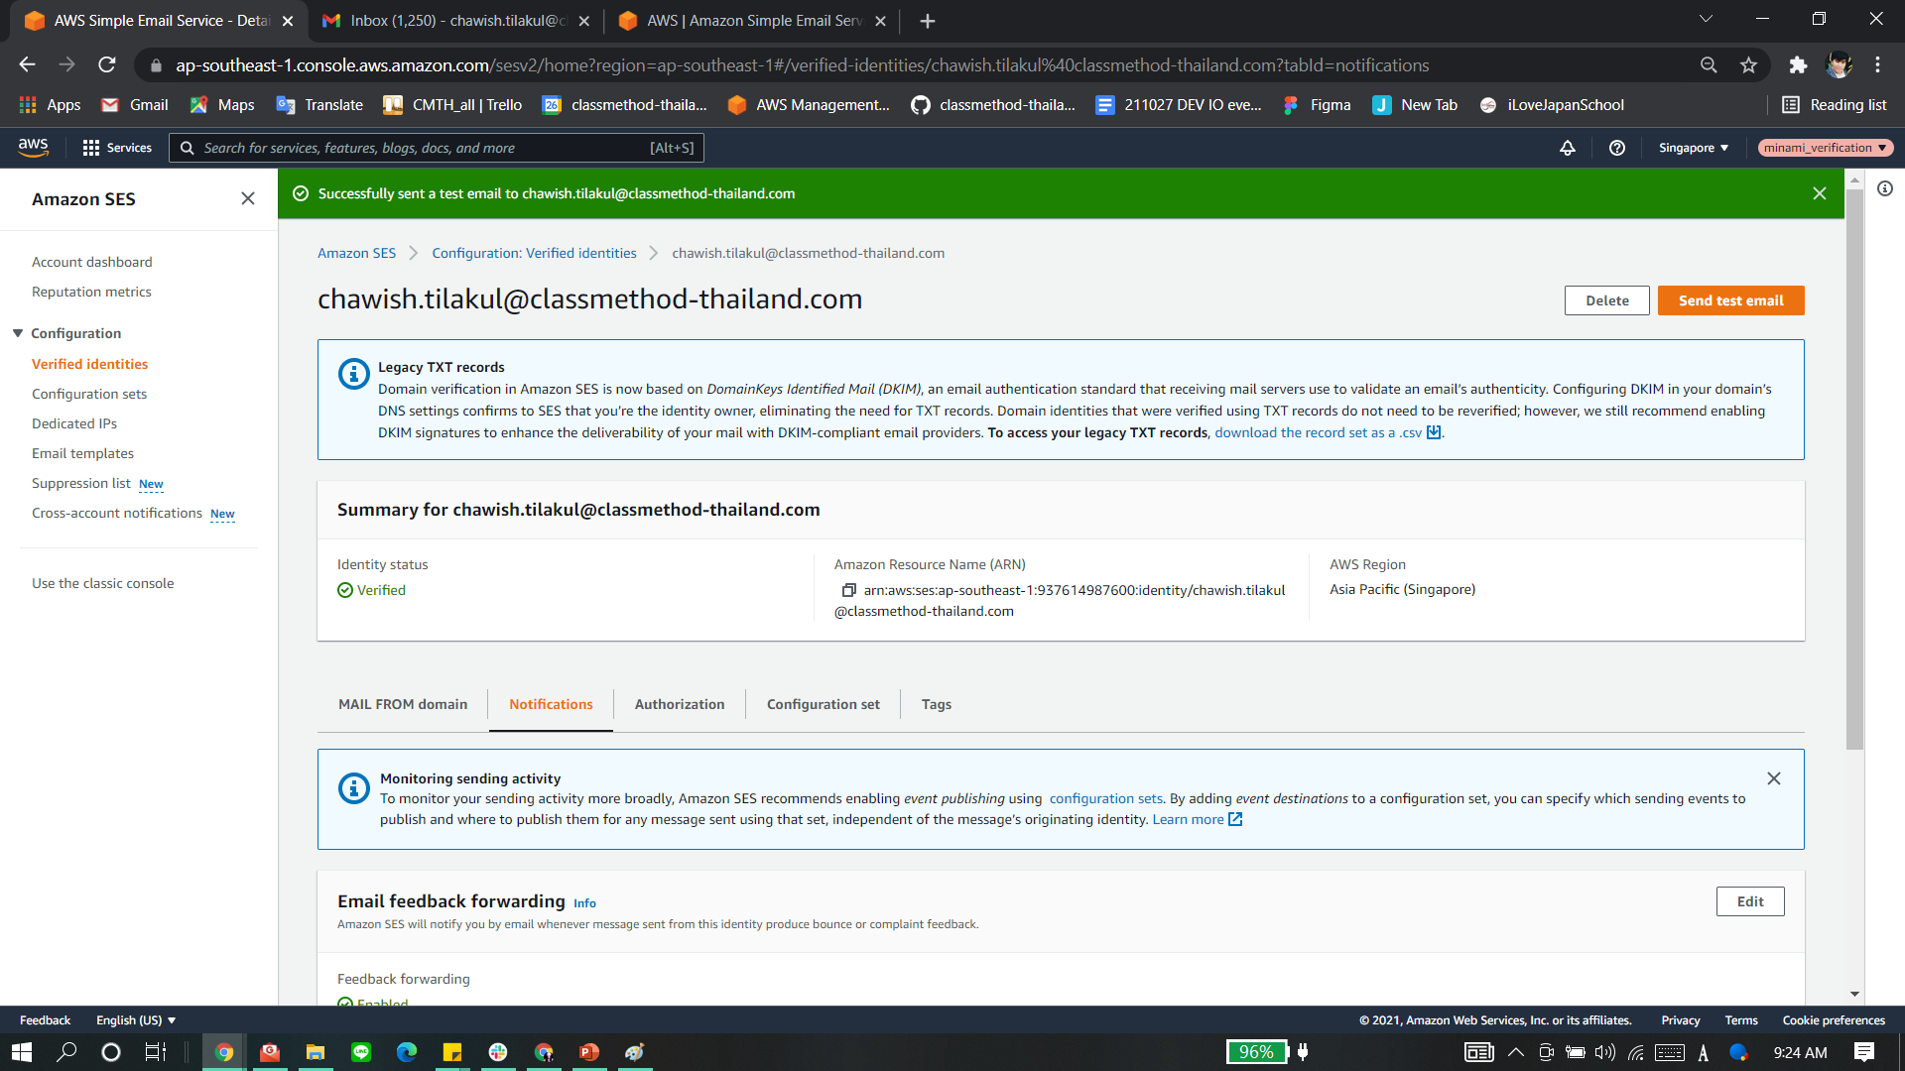Open the help question mark menu

coord(1616,148)
